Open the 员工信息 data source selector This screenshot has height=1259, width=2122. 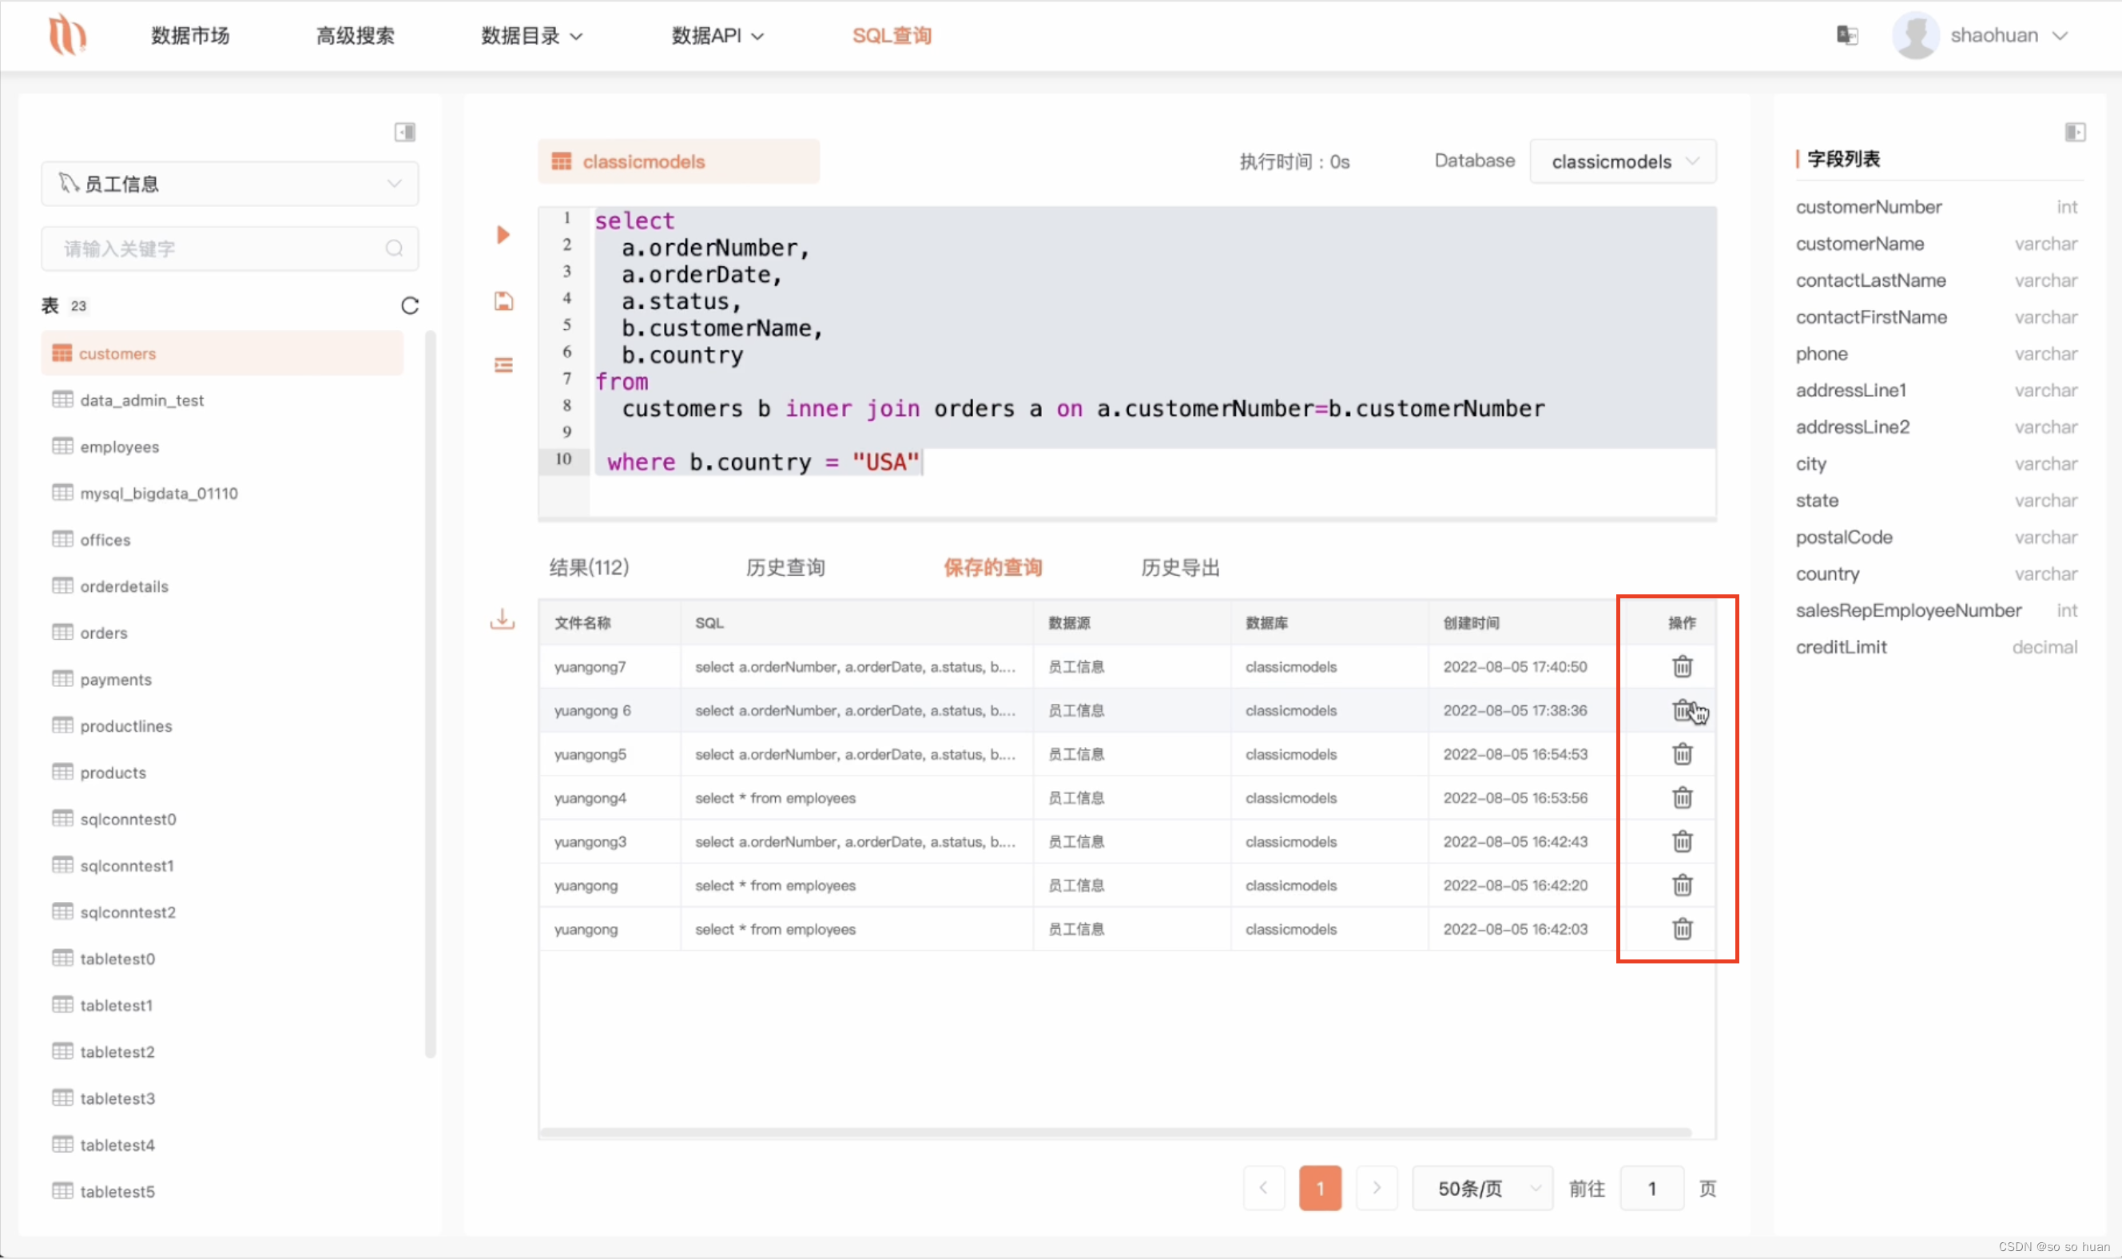click(228, 183)
